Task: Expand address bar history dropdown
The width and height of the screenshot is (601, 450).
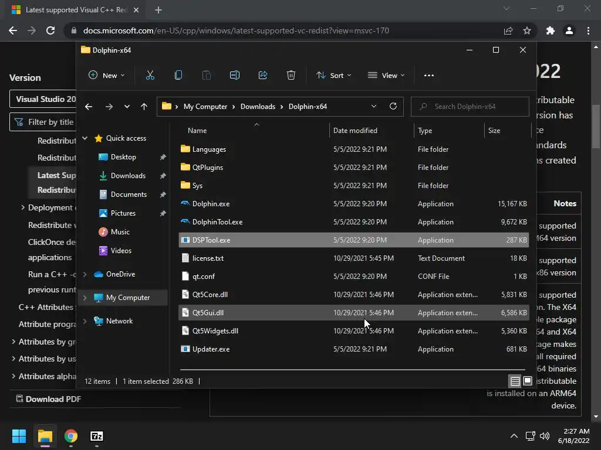Action: [x=374, y=107]
